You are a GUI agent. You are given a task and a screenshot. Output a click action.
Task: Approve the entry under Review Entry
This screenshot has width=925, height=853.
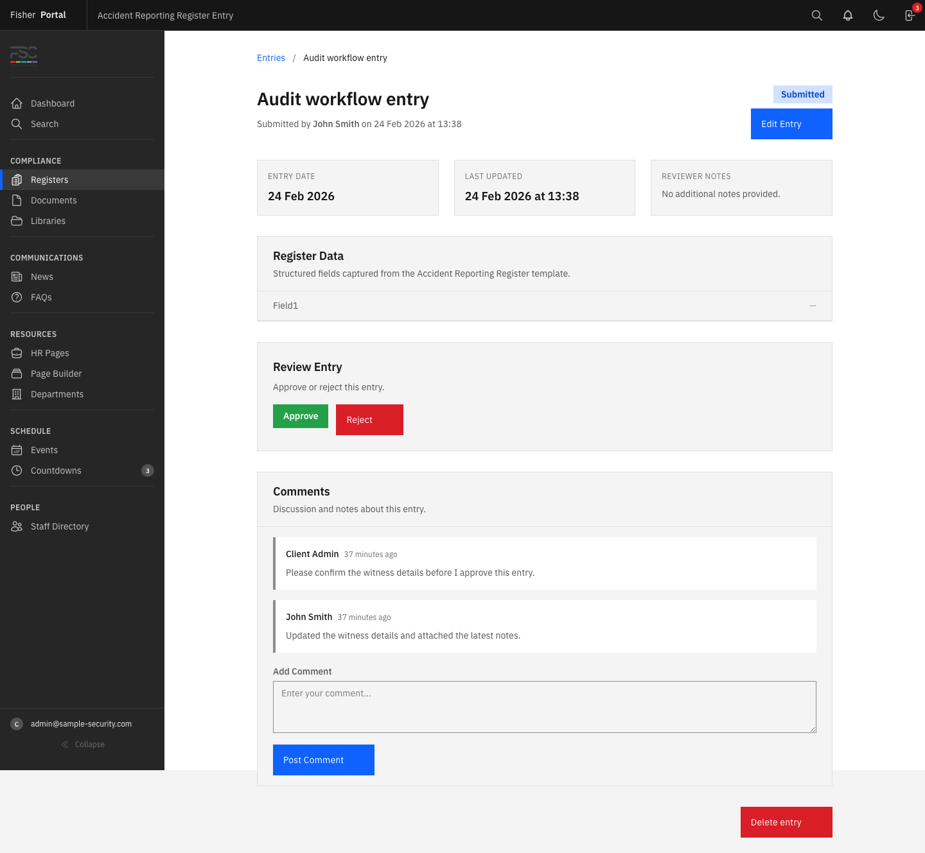[300, 416]
